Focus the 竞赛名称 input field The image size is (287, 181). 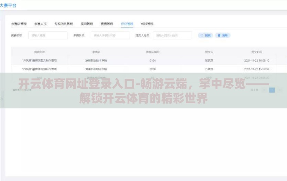(48, 35)
